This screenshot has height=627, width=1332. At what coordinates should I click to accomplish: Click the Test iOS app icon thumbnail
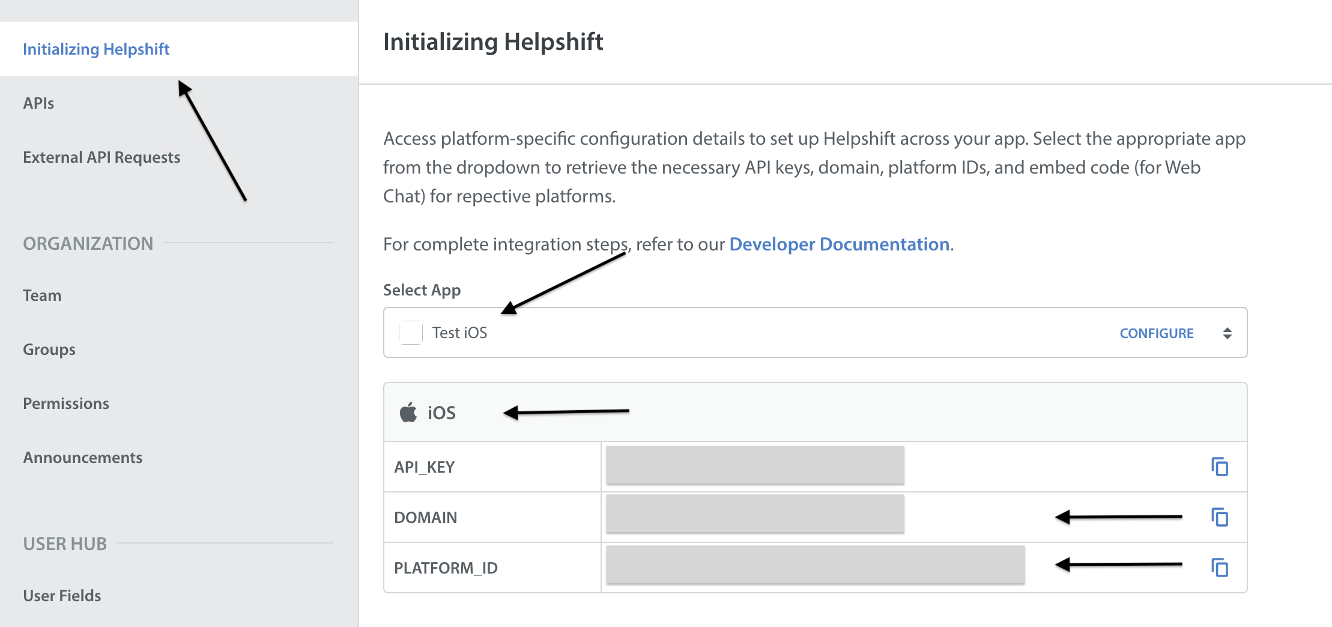[411, 333]
